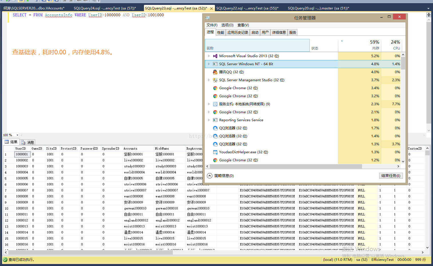Click the Reporting Services Service icon
433x266 pixels.
pos(215,120)
